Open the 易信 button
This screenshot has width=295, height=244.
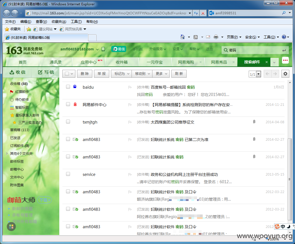tap(119, 49)
